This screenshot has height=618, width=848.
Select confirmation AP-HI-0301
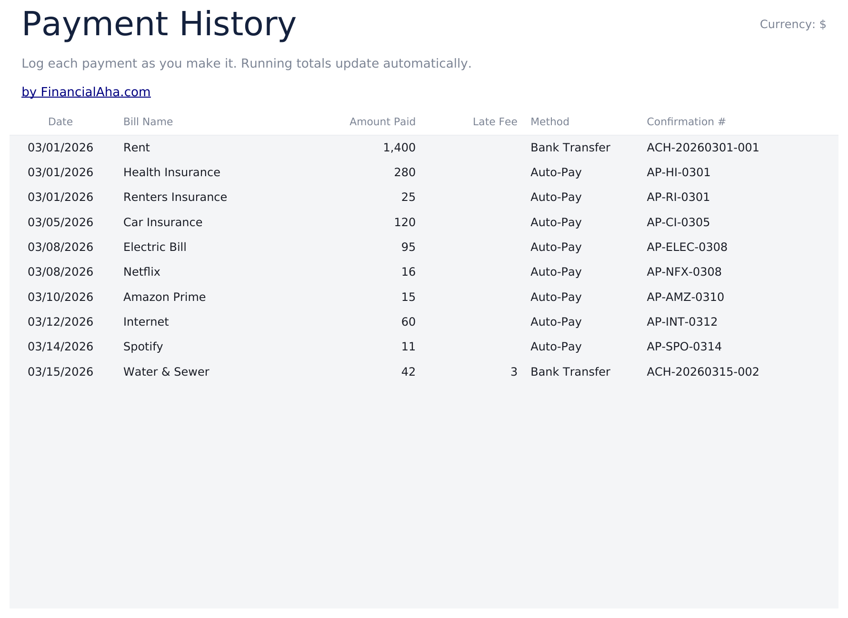click(x=678, y=172)
